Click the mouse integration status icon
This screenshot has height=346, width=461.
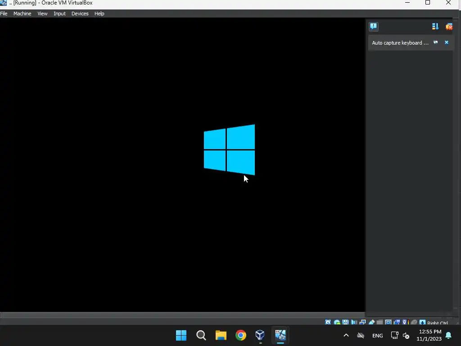[414, 323]
